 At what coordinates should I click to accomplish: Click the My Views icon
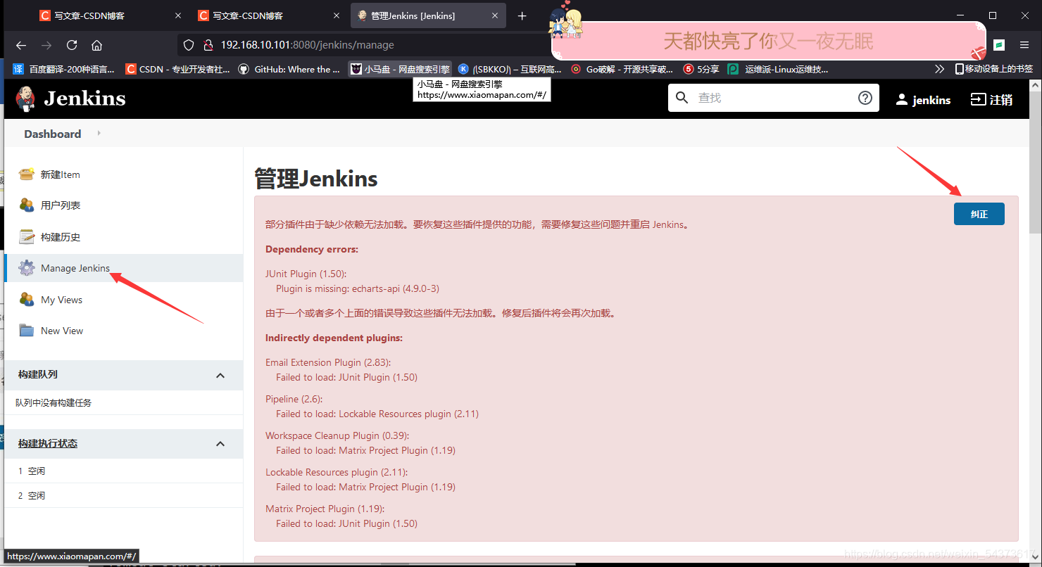(x=27, y=300)
